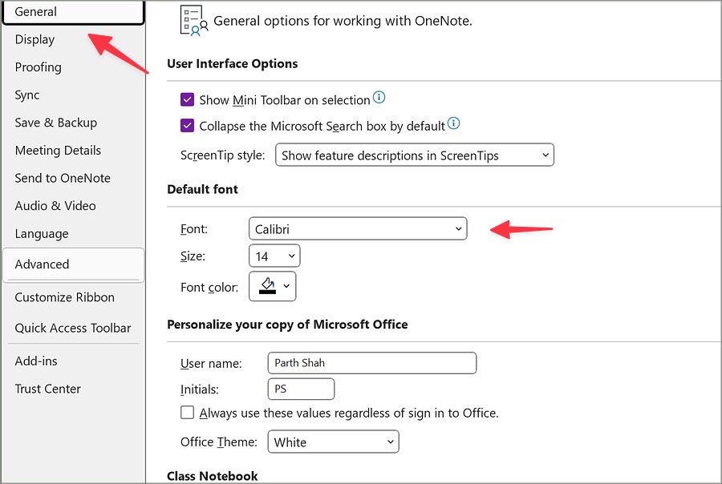The image size is (722, 484).
Task: Open the Office Theme dropdown
Action: point(333,442)
